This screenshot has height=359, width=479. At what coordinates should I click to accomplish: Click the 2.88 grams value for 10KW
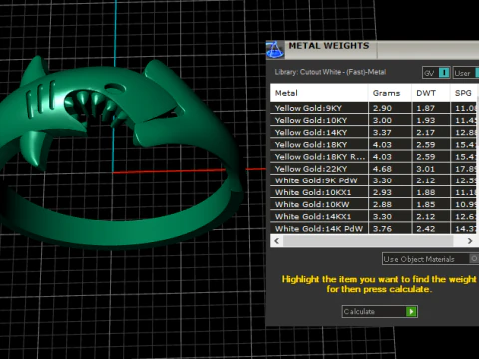coord(382,204)
